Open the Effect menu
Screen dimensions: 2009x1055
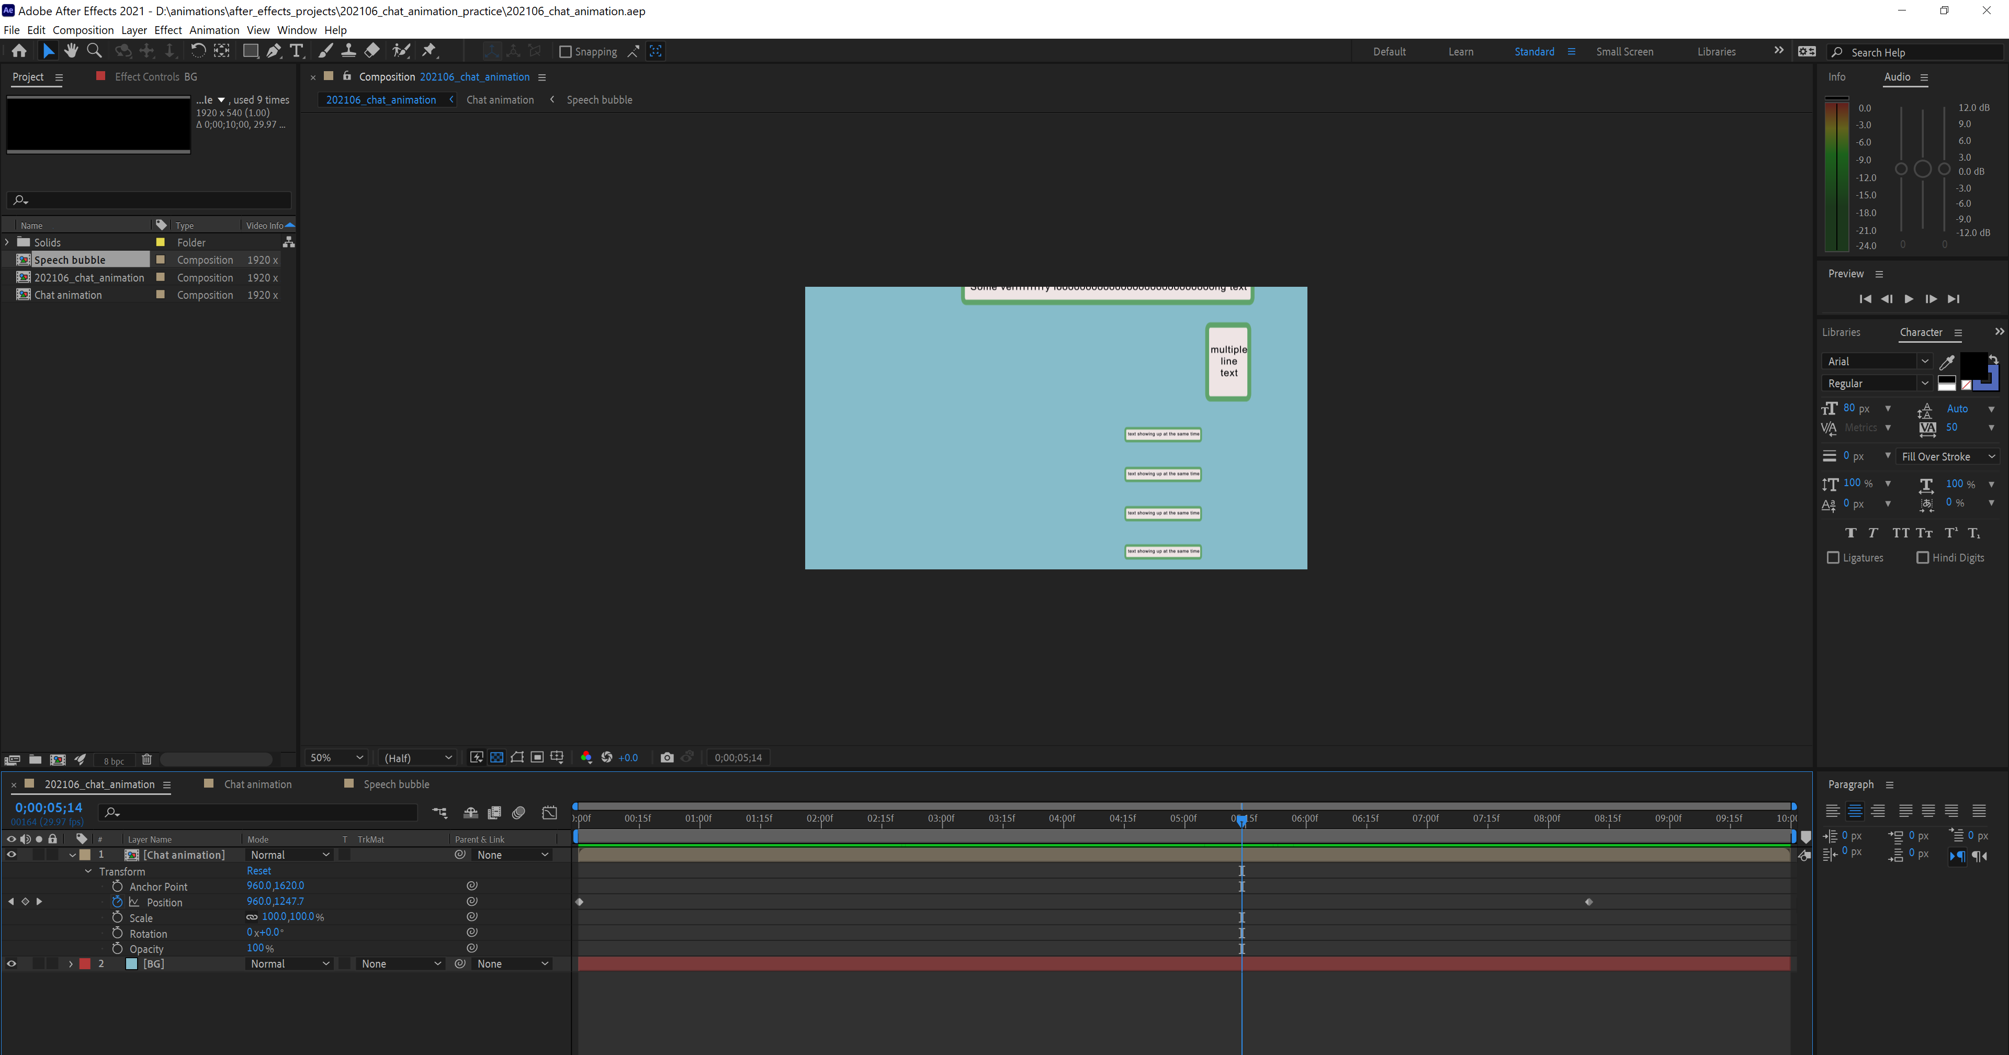click(167, 30)
